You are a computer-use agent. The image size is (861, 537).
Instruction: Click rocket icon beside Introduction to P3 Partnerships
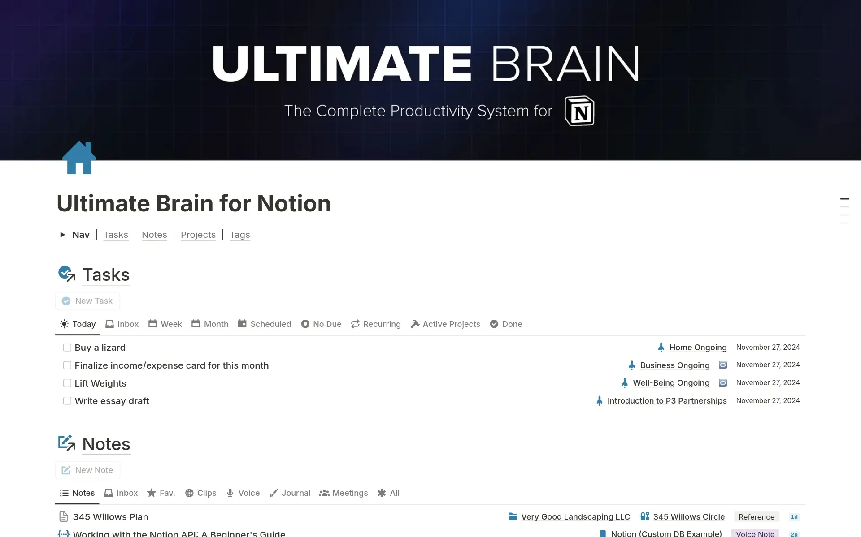(x=600, y=401)
